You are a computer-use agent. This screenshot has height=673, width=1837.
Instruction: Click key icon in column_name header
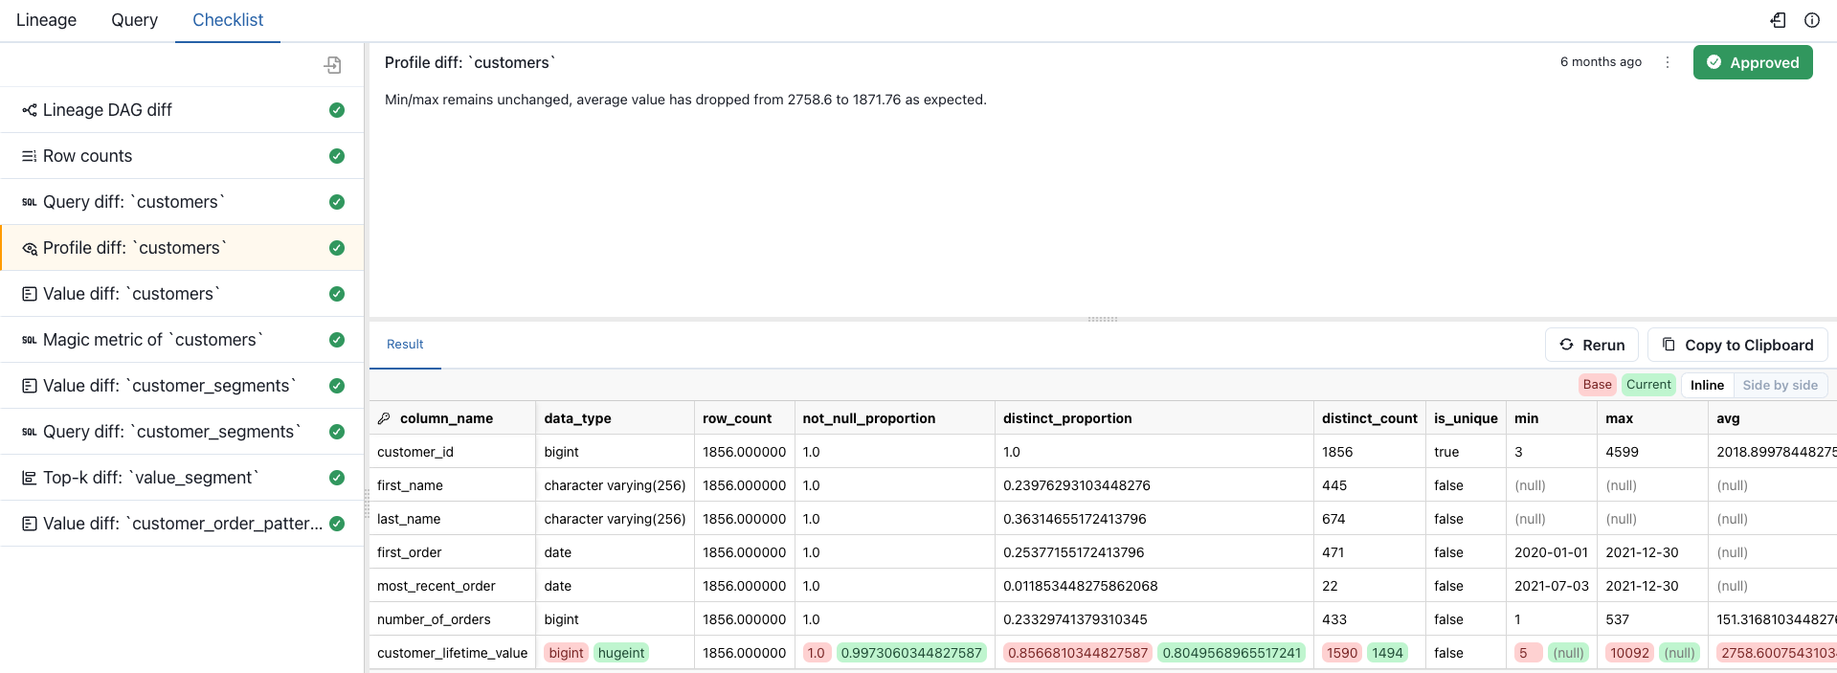[384, 418]
